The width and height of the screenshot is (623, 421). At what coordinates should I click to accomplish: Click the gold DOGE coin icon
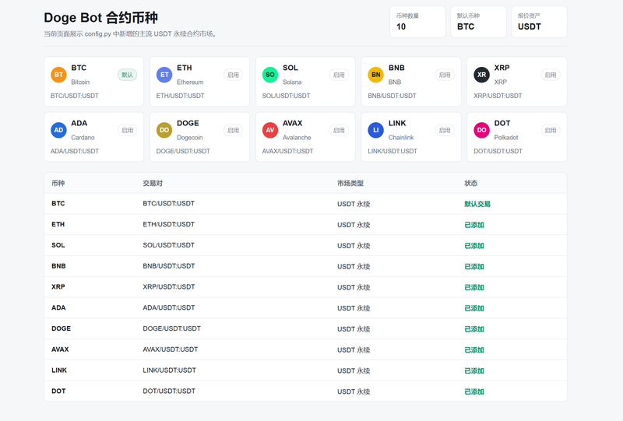click(x=164, y=130)
